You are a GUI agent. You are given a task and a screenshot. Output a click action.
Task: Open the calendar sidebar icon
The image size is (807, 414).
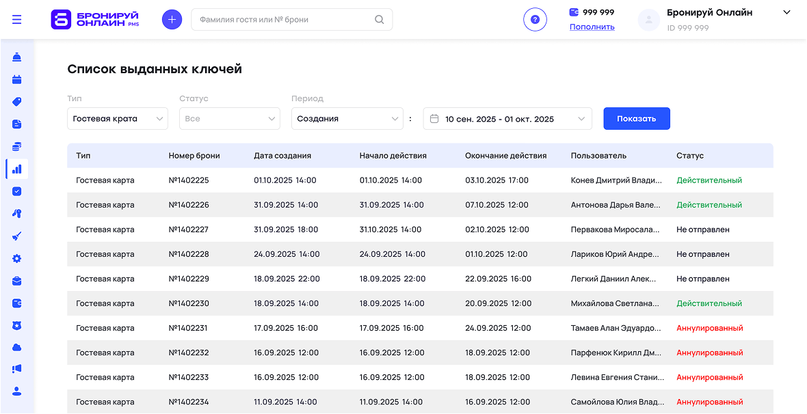click(17, 79)
